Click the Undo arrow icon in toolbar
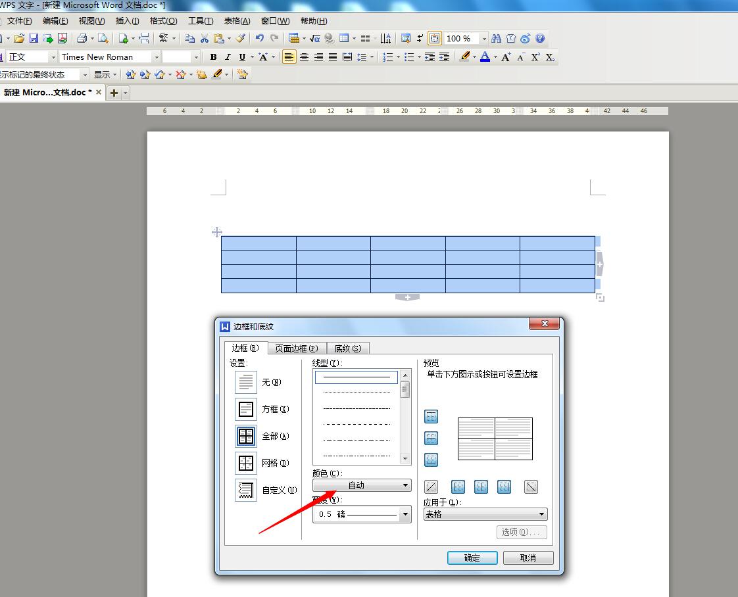Image resolution: width=738 pixels, height=597 pixels. coord(260,39)
